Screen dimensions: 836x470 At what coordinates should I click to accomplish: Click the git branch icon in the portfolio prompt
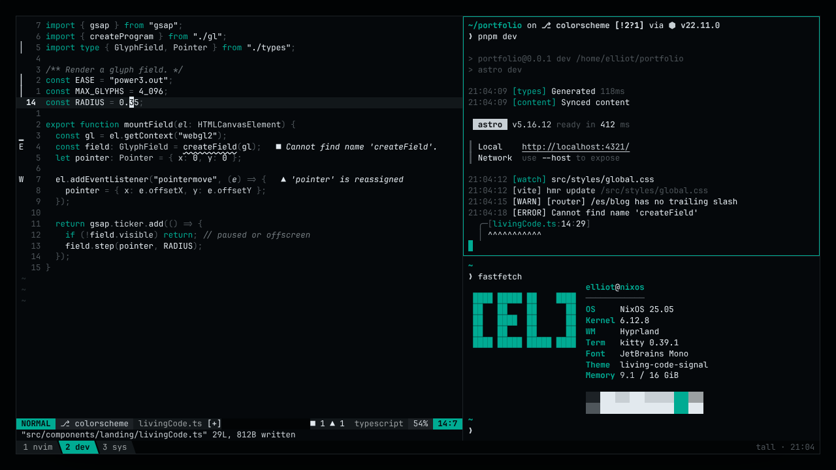[x=546, y=25]
